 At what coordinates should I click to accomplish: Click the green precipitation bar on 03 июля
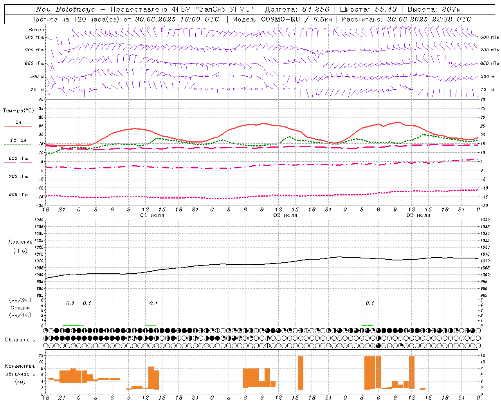pyautogui.click(x=367, y=325)
